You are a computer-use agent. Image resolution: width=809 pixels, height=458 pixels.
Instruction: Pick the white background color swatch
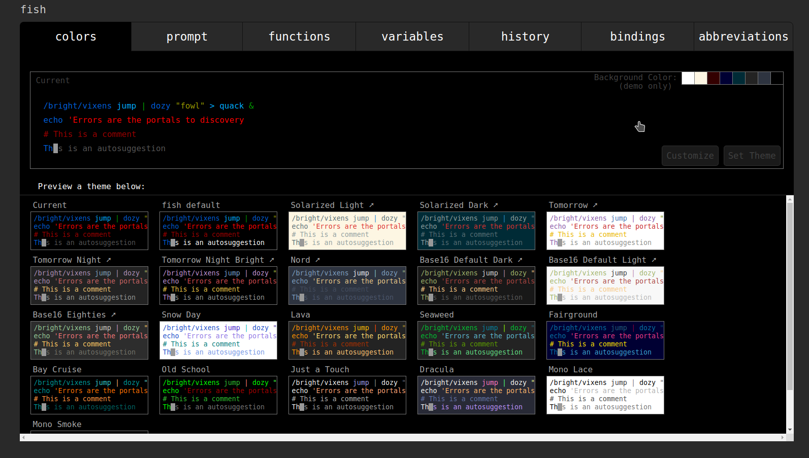(688, 78)
